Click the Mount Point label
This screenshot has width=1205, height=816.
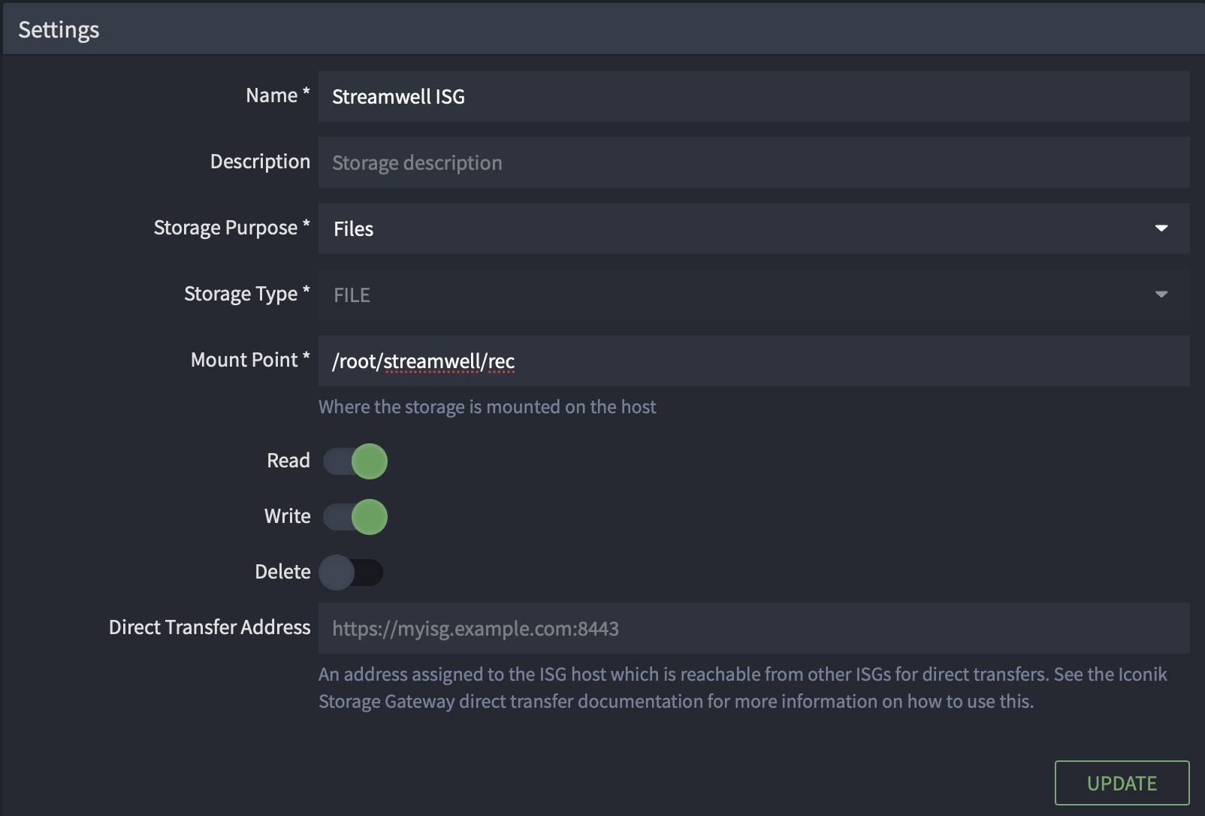[x=244, y=360]
